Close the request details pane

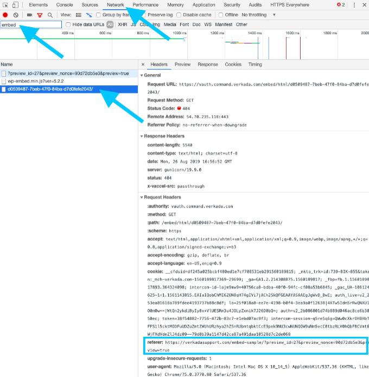tap(143, 64)
